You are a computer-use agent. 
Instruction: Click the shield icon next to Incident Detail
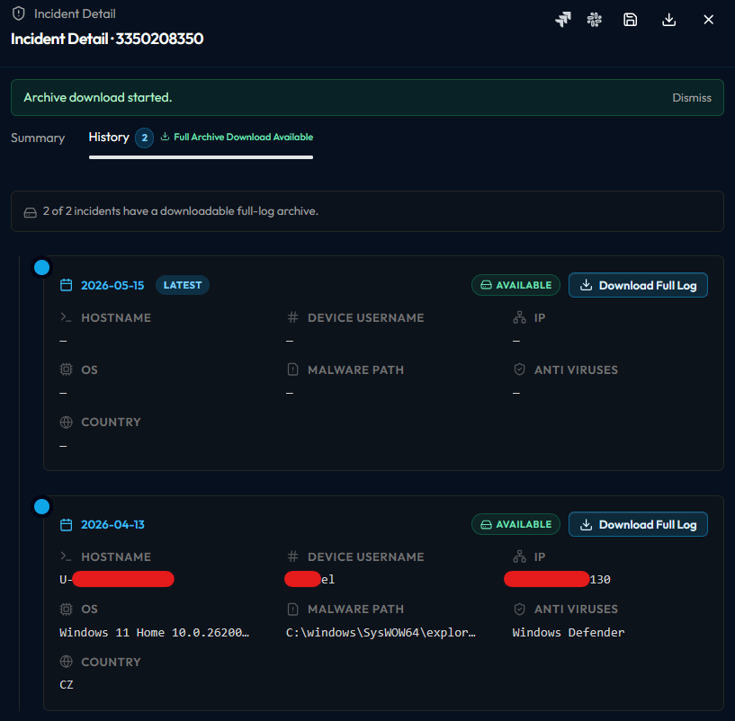coord(19,13)
